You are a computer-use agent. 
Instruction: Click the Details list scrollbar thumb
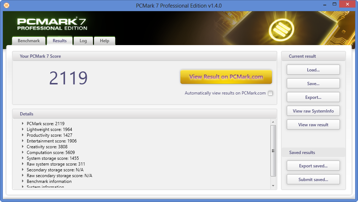coord(273,151)
